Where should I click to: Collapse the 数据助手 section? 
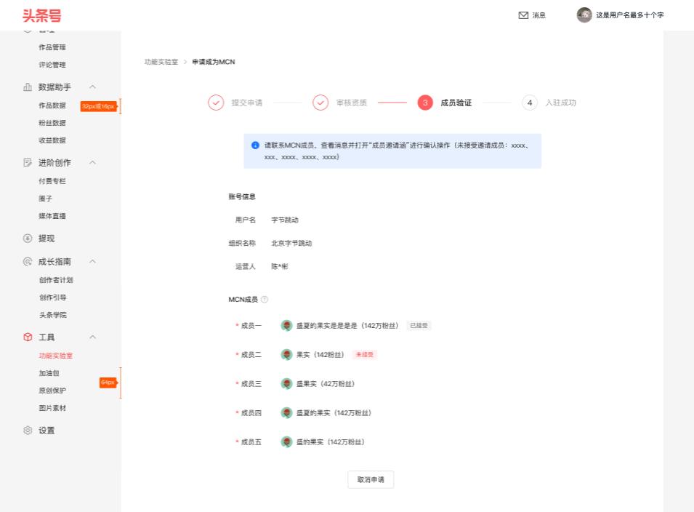point(92,87)
